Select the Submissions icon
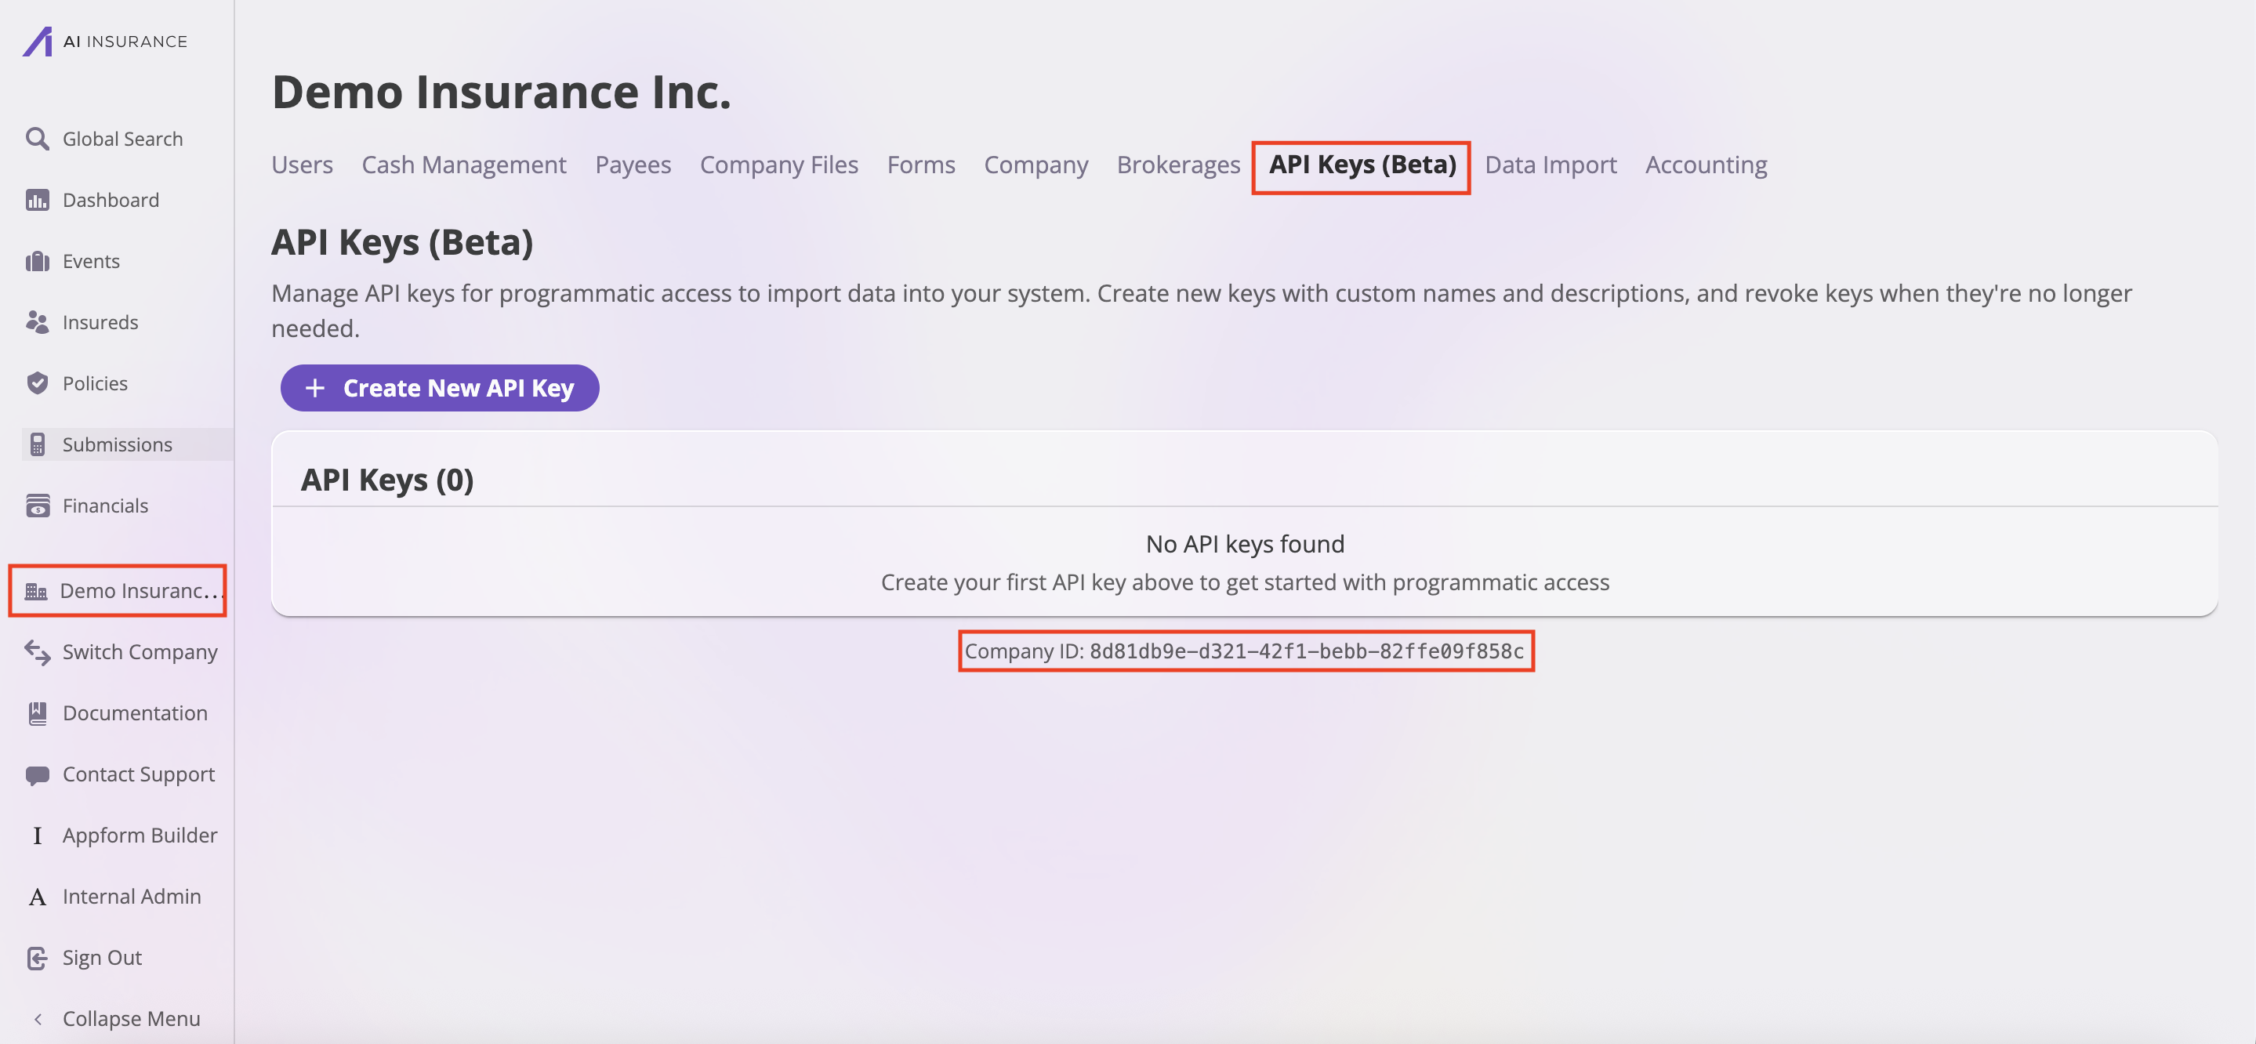2256x1044 pixels. tap(37, 444)
